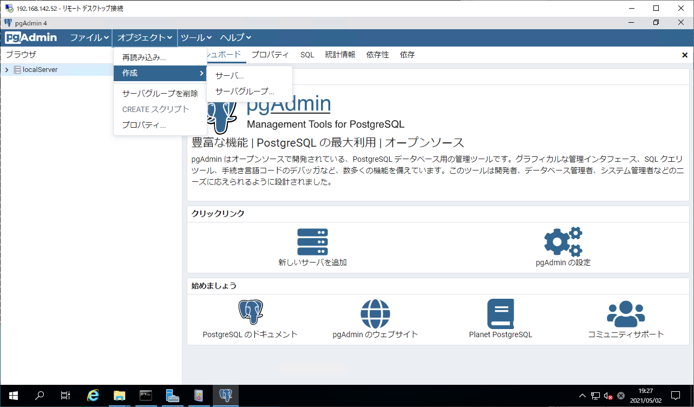Screen dimensions: 694x407
Task: Click the Add New Server stack icon
Action: pos(312,242)
